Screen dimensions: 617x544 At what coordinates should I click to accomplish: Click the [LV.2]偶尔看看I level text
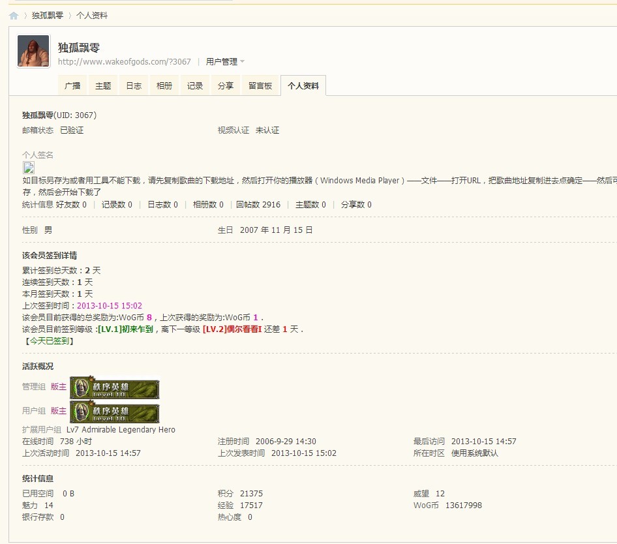(x=232, y=329)
